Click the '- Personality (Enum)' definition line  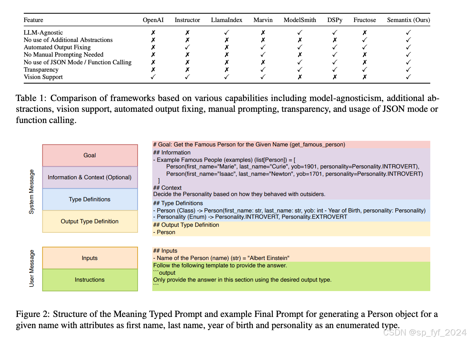250,217
